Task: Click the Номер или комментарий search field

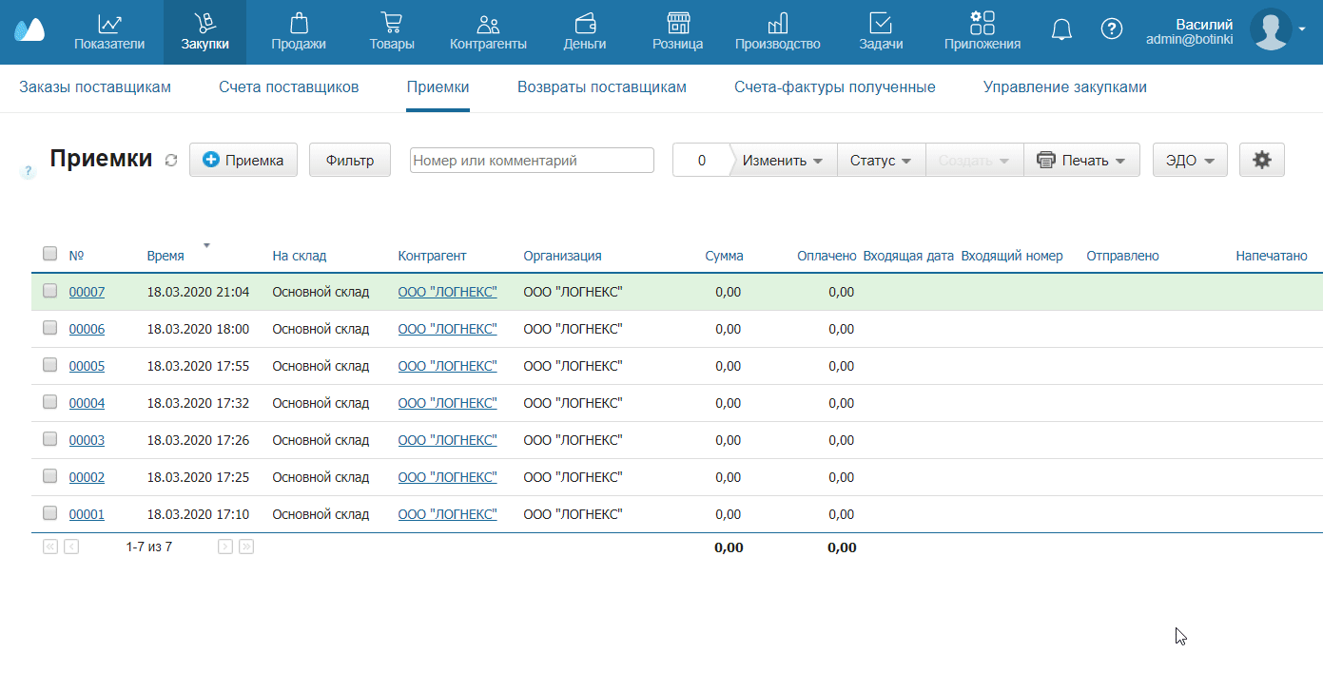Action: pos(532,161)
